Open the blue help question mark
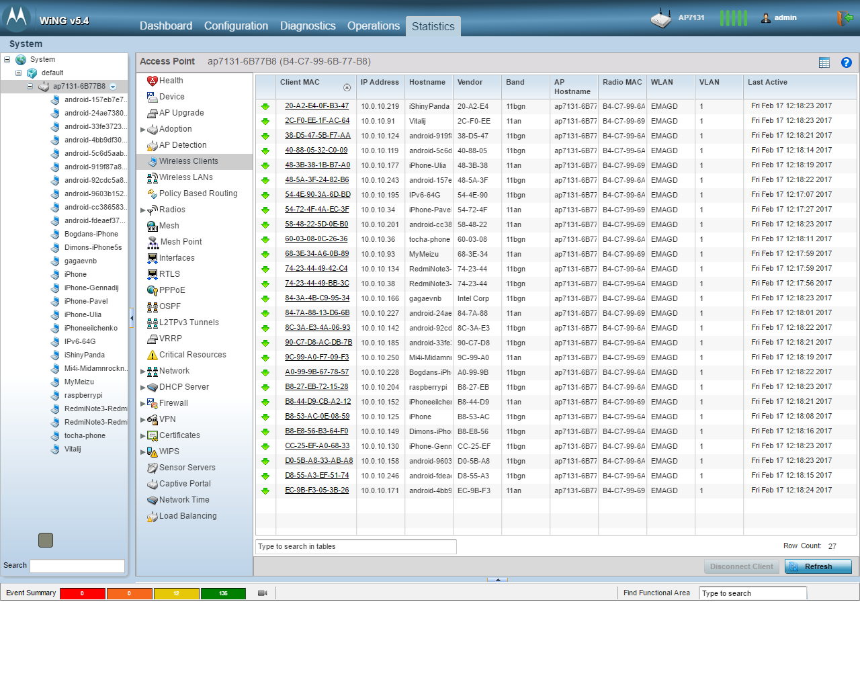The height and width of the screenshot is (688, 860). (x=847, y=62)
